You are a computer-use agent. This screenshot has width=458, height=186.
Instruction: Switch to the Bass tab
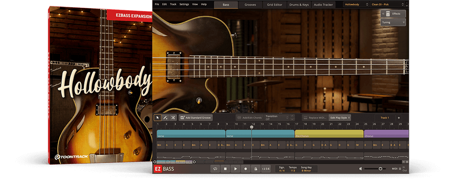pyautogui.click(x=226, y=4)
